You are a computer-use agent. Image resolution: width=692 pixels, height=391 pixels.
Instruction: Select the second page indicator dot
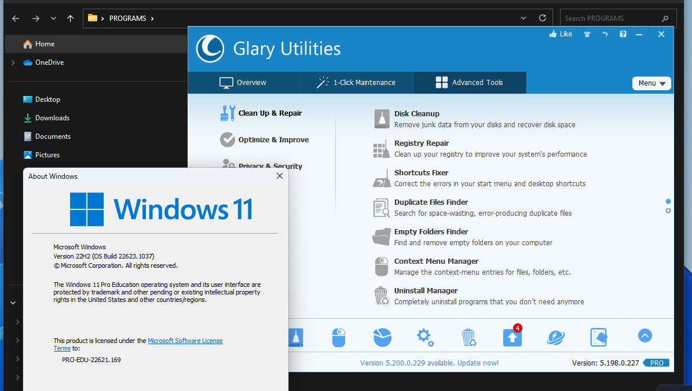(x=668, y=211)
